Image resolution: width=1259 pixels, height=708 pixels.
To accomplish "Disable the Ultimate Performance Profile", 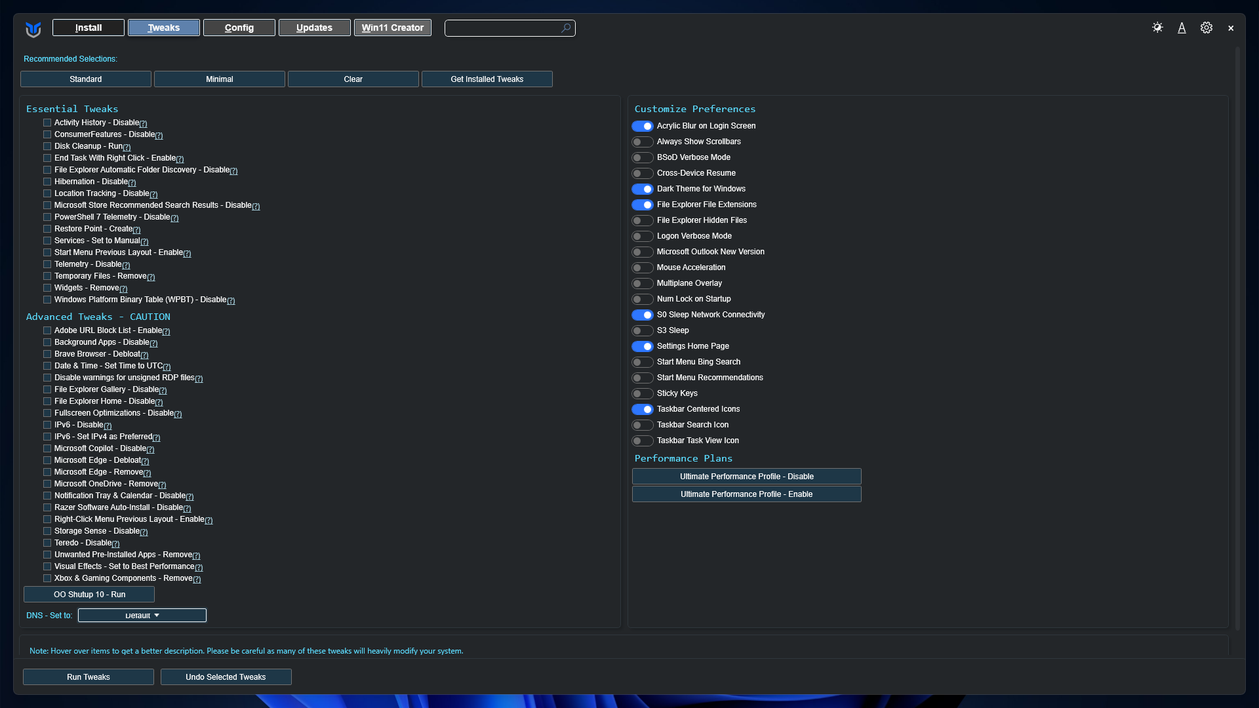I will [x=747, y=477].
